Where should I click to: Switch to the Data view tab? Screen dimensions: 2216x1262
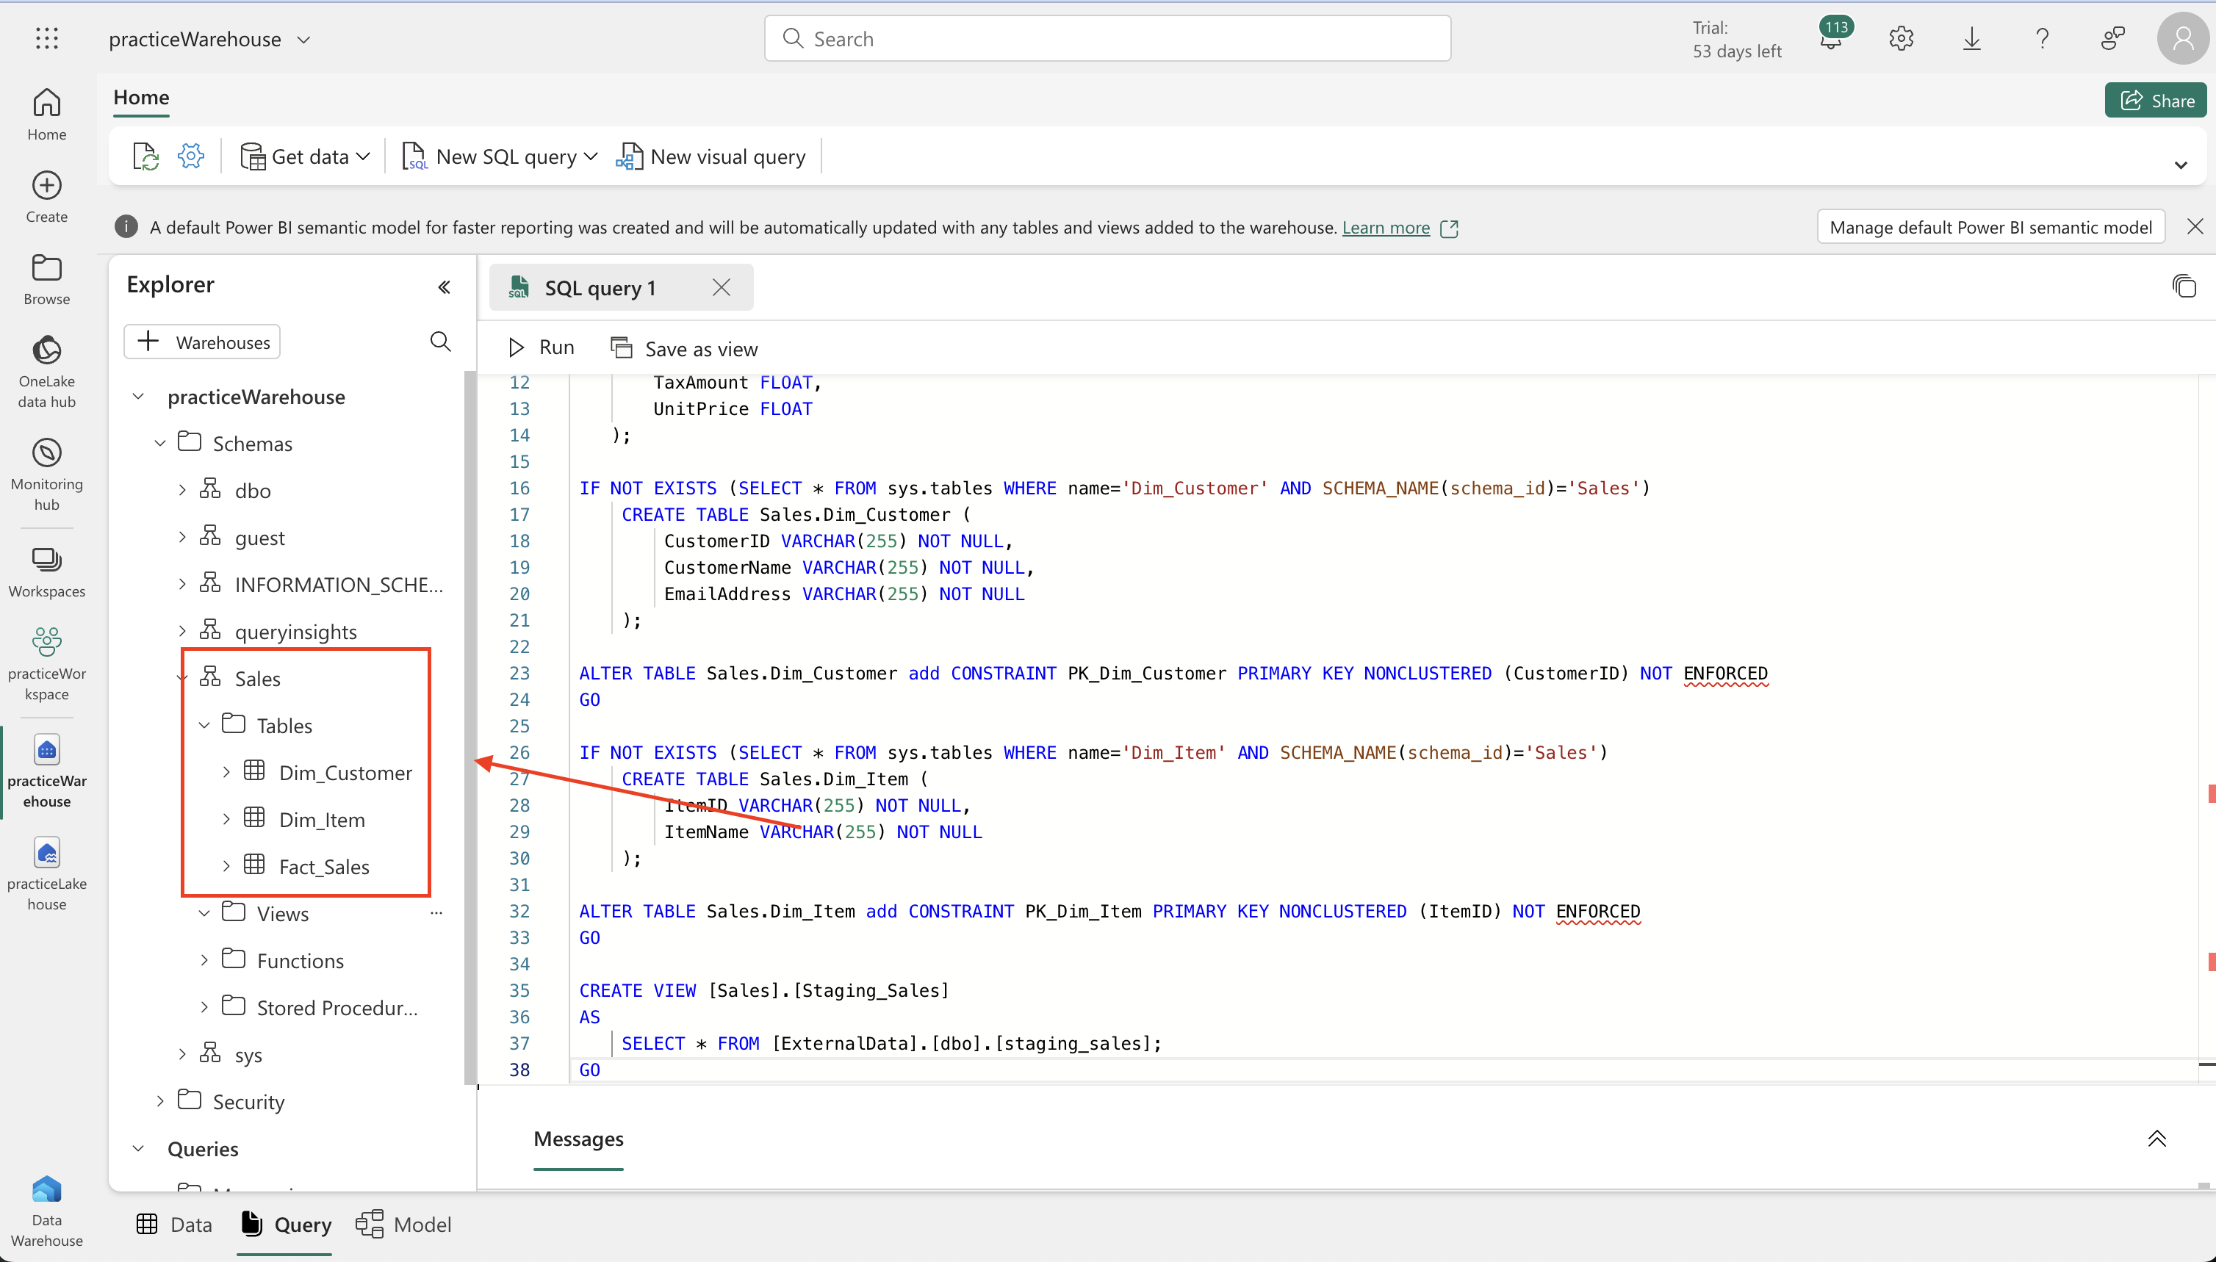point(174,1224)
